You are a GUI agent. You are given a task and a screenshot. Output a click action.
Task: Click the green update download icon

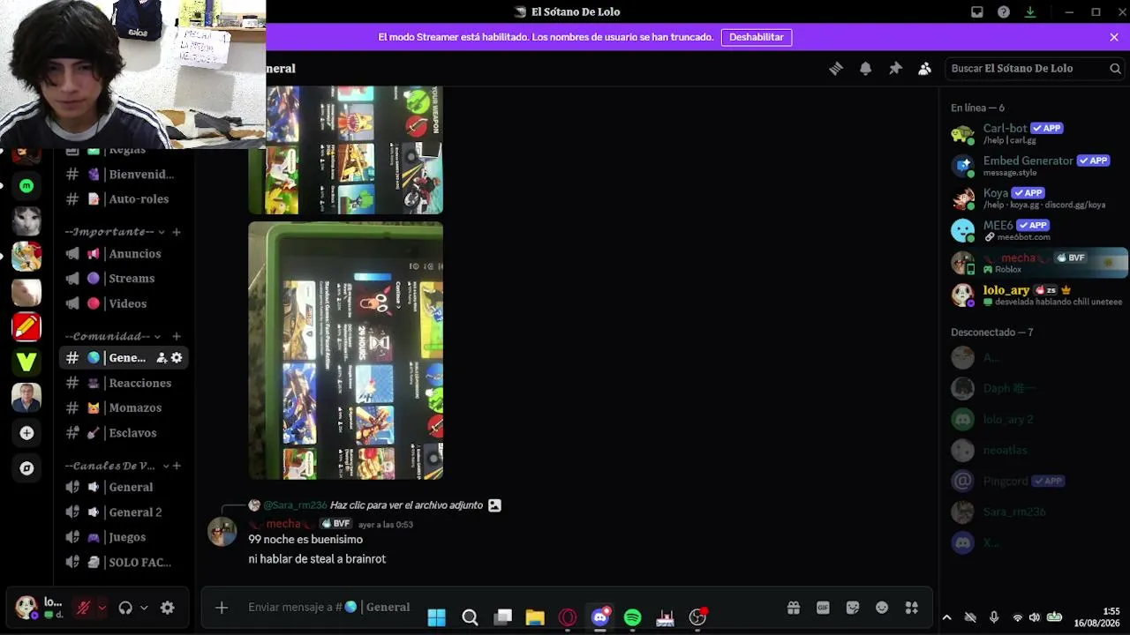pyautogui.click(x=1030, y=12)
